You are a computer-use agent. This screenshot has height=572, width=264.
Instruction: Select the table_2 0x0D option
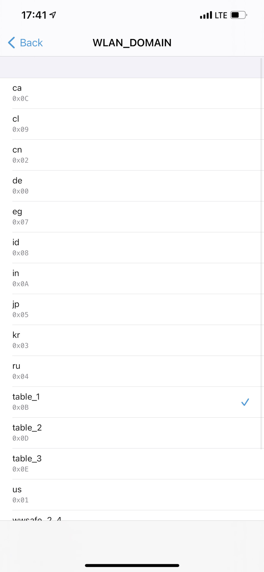[132, 433]
